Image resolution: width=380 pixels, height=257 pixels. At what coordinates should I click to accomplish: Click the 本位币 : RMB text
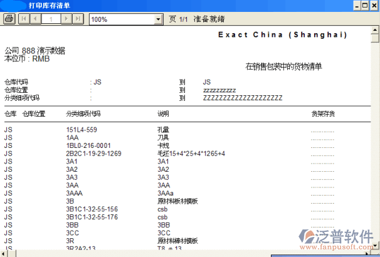[x=27, y=59]
